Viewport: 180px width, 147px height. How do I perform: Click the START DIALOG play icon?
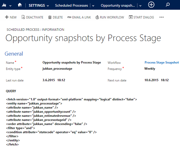(x=131, y=17)
